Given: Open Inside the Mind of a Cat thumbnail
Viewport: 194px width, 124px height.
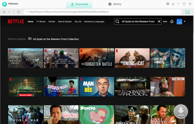Looking at the screenshot, I should click(132, 58).
